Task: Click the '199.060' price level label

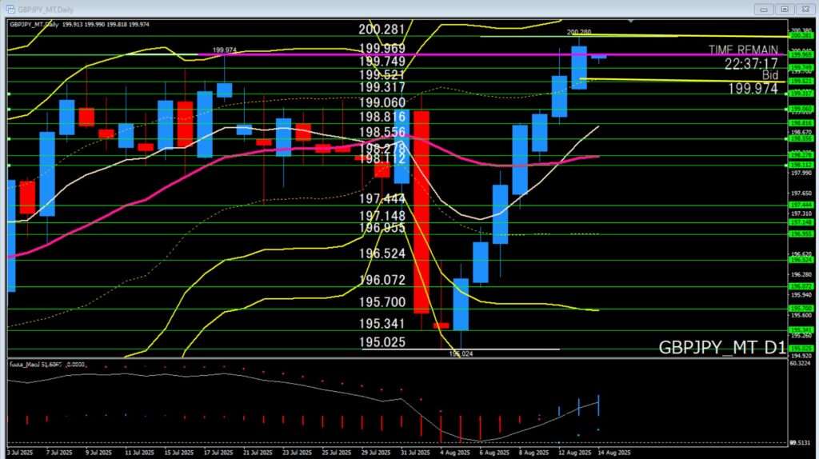Action: tap(382, 102)
